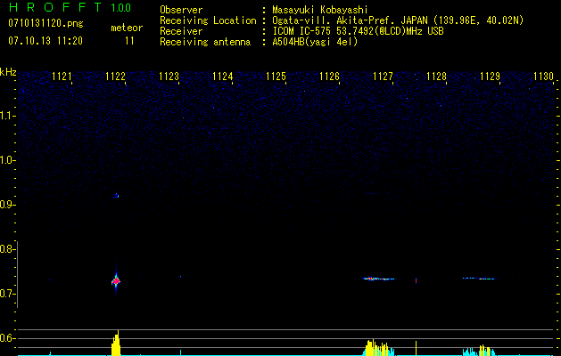The width and height of the screenshot is (561, 356).
Task: Click the timestamp 07.10.13 11:20
Action: pyautogui.click(x=45, y=41)
